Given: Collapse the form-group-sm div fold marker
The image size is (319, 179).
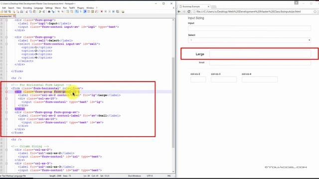Looking at the screenshot, I should [6, 112].
